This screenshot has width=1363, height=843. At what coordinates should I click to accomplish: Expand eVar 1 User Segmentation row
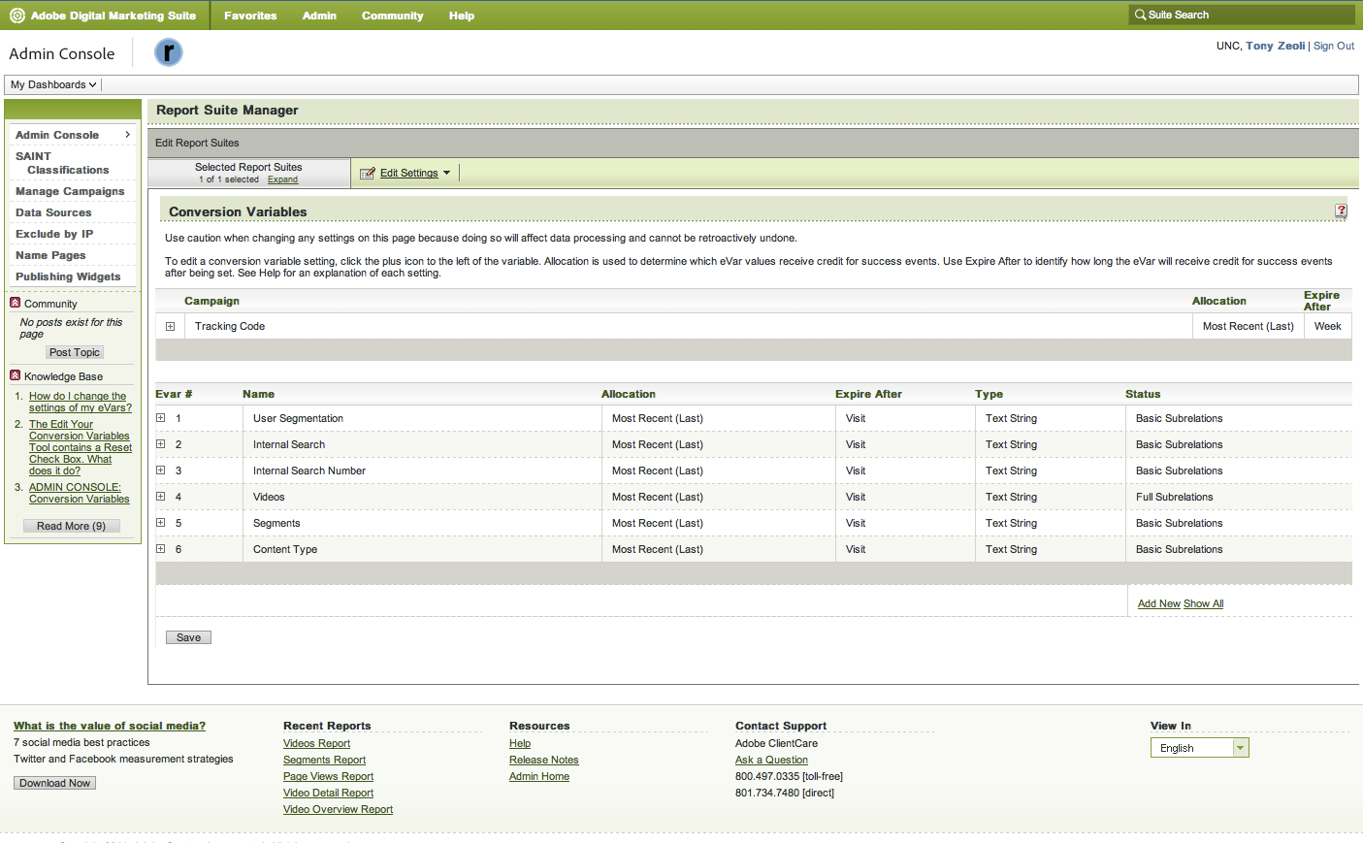(161, 418)
